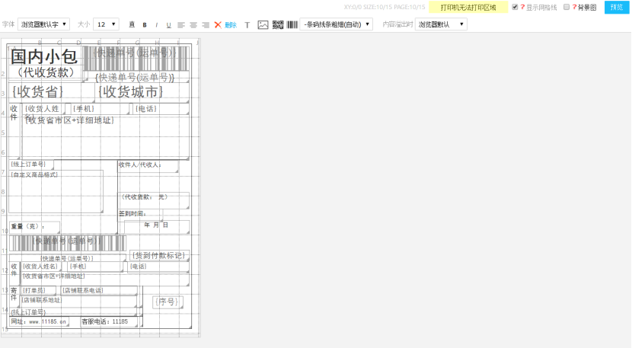Center align the text
632x348 pixels.
tap(193, 25)
